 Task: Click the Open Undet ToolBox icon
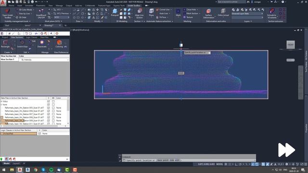tap(7, 13)
